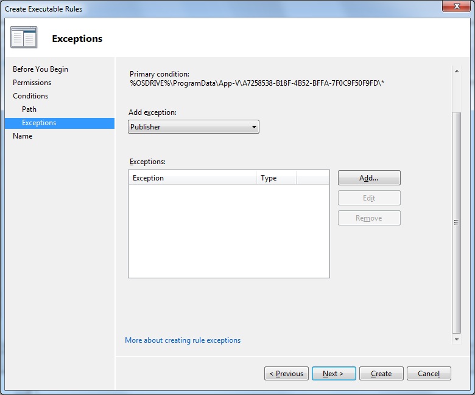Click the Type column header
The width and height of the screenshot is (475, 395).
pos(276,178)
